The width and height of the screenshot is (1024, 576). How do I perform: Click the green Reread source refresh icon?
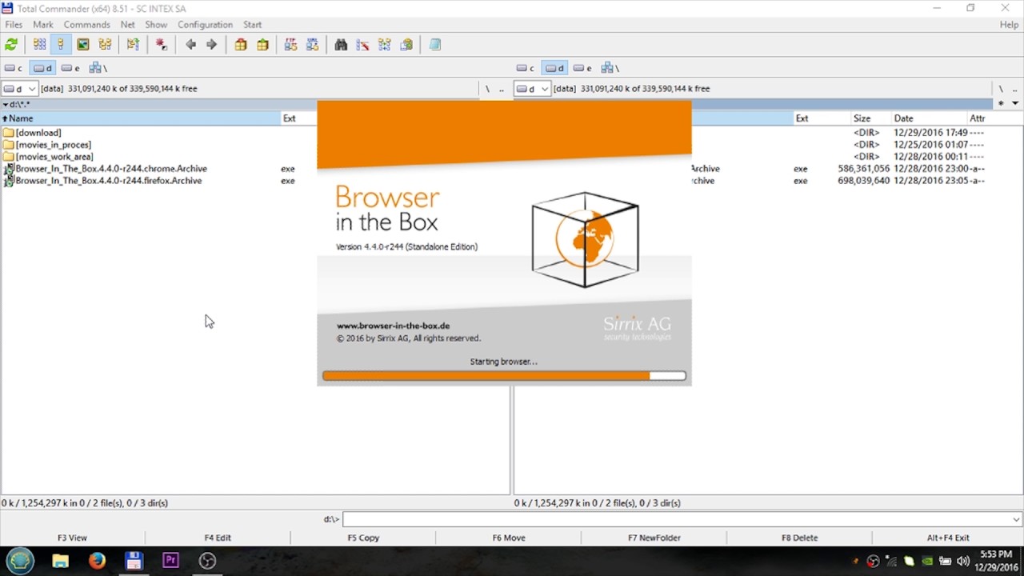(x=11, y=45)
